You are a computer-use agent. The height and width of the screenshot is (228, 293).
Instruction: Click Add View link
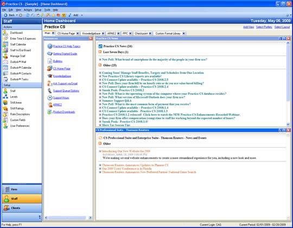pos(249,27)
